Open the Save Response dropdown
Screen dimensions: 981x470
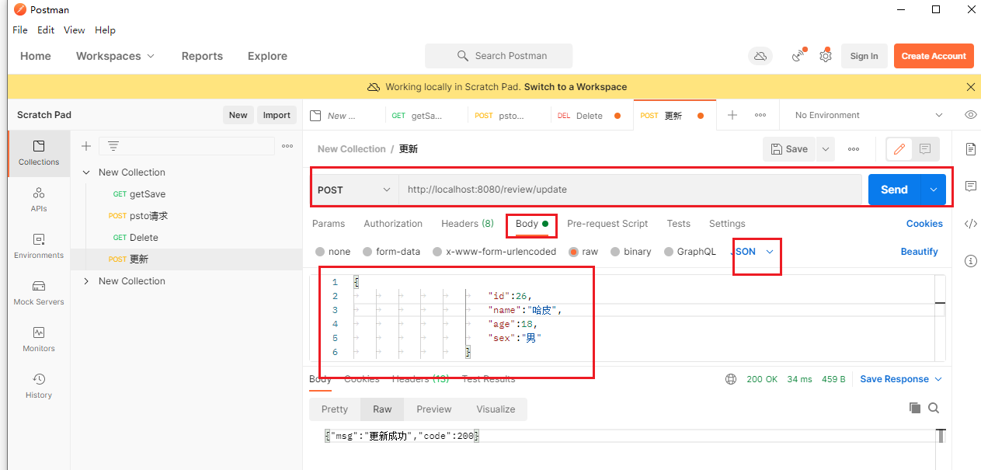coord(901,379)
